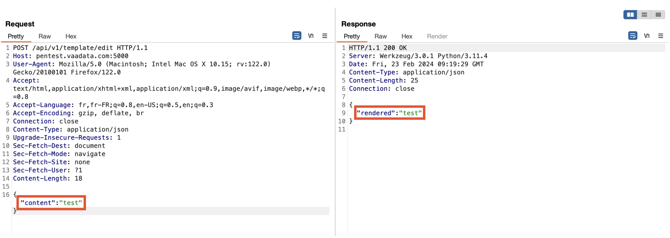Viewport: 670px width, 238px height.
Task: Toggle non-printable characters \n in Response panel
Action: coord(646,36)
